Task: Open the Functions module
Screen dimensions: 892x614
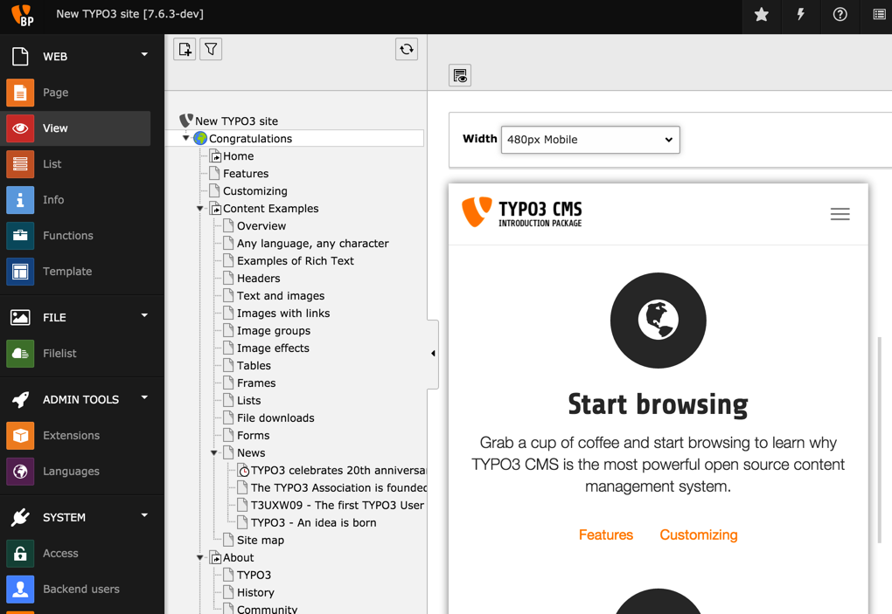Action: pos(76,236)
